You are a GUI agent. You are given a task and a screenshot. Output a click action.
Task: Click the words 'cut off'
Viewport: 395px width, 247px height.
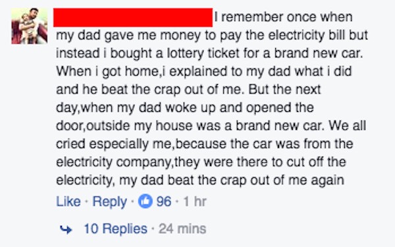click(302, 162)
